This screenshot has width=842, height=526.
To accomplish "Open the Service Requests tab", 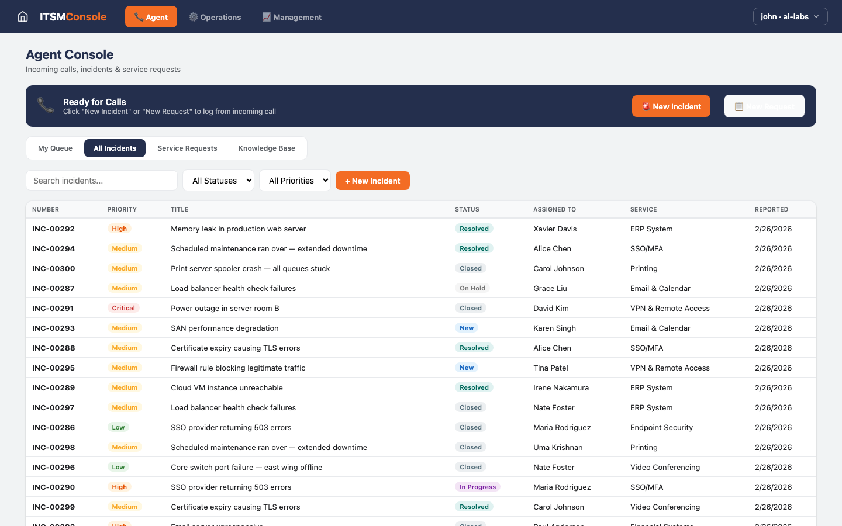I will click(187, 148).
